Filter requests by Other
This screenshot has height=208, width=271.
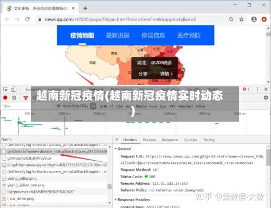(201, 106)
